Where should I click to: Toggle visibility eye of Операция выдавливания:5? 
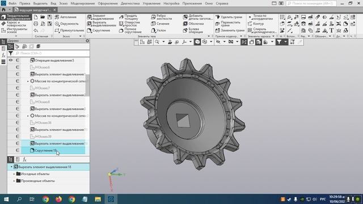click(11, 60)
